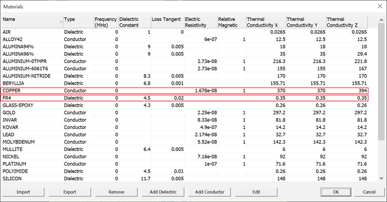Click the Thermal Conductivity Y header
Image resolution: width=387 pixels, height=202 pixels.
[306, 22]
